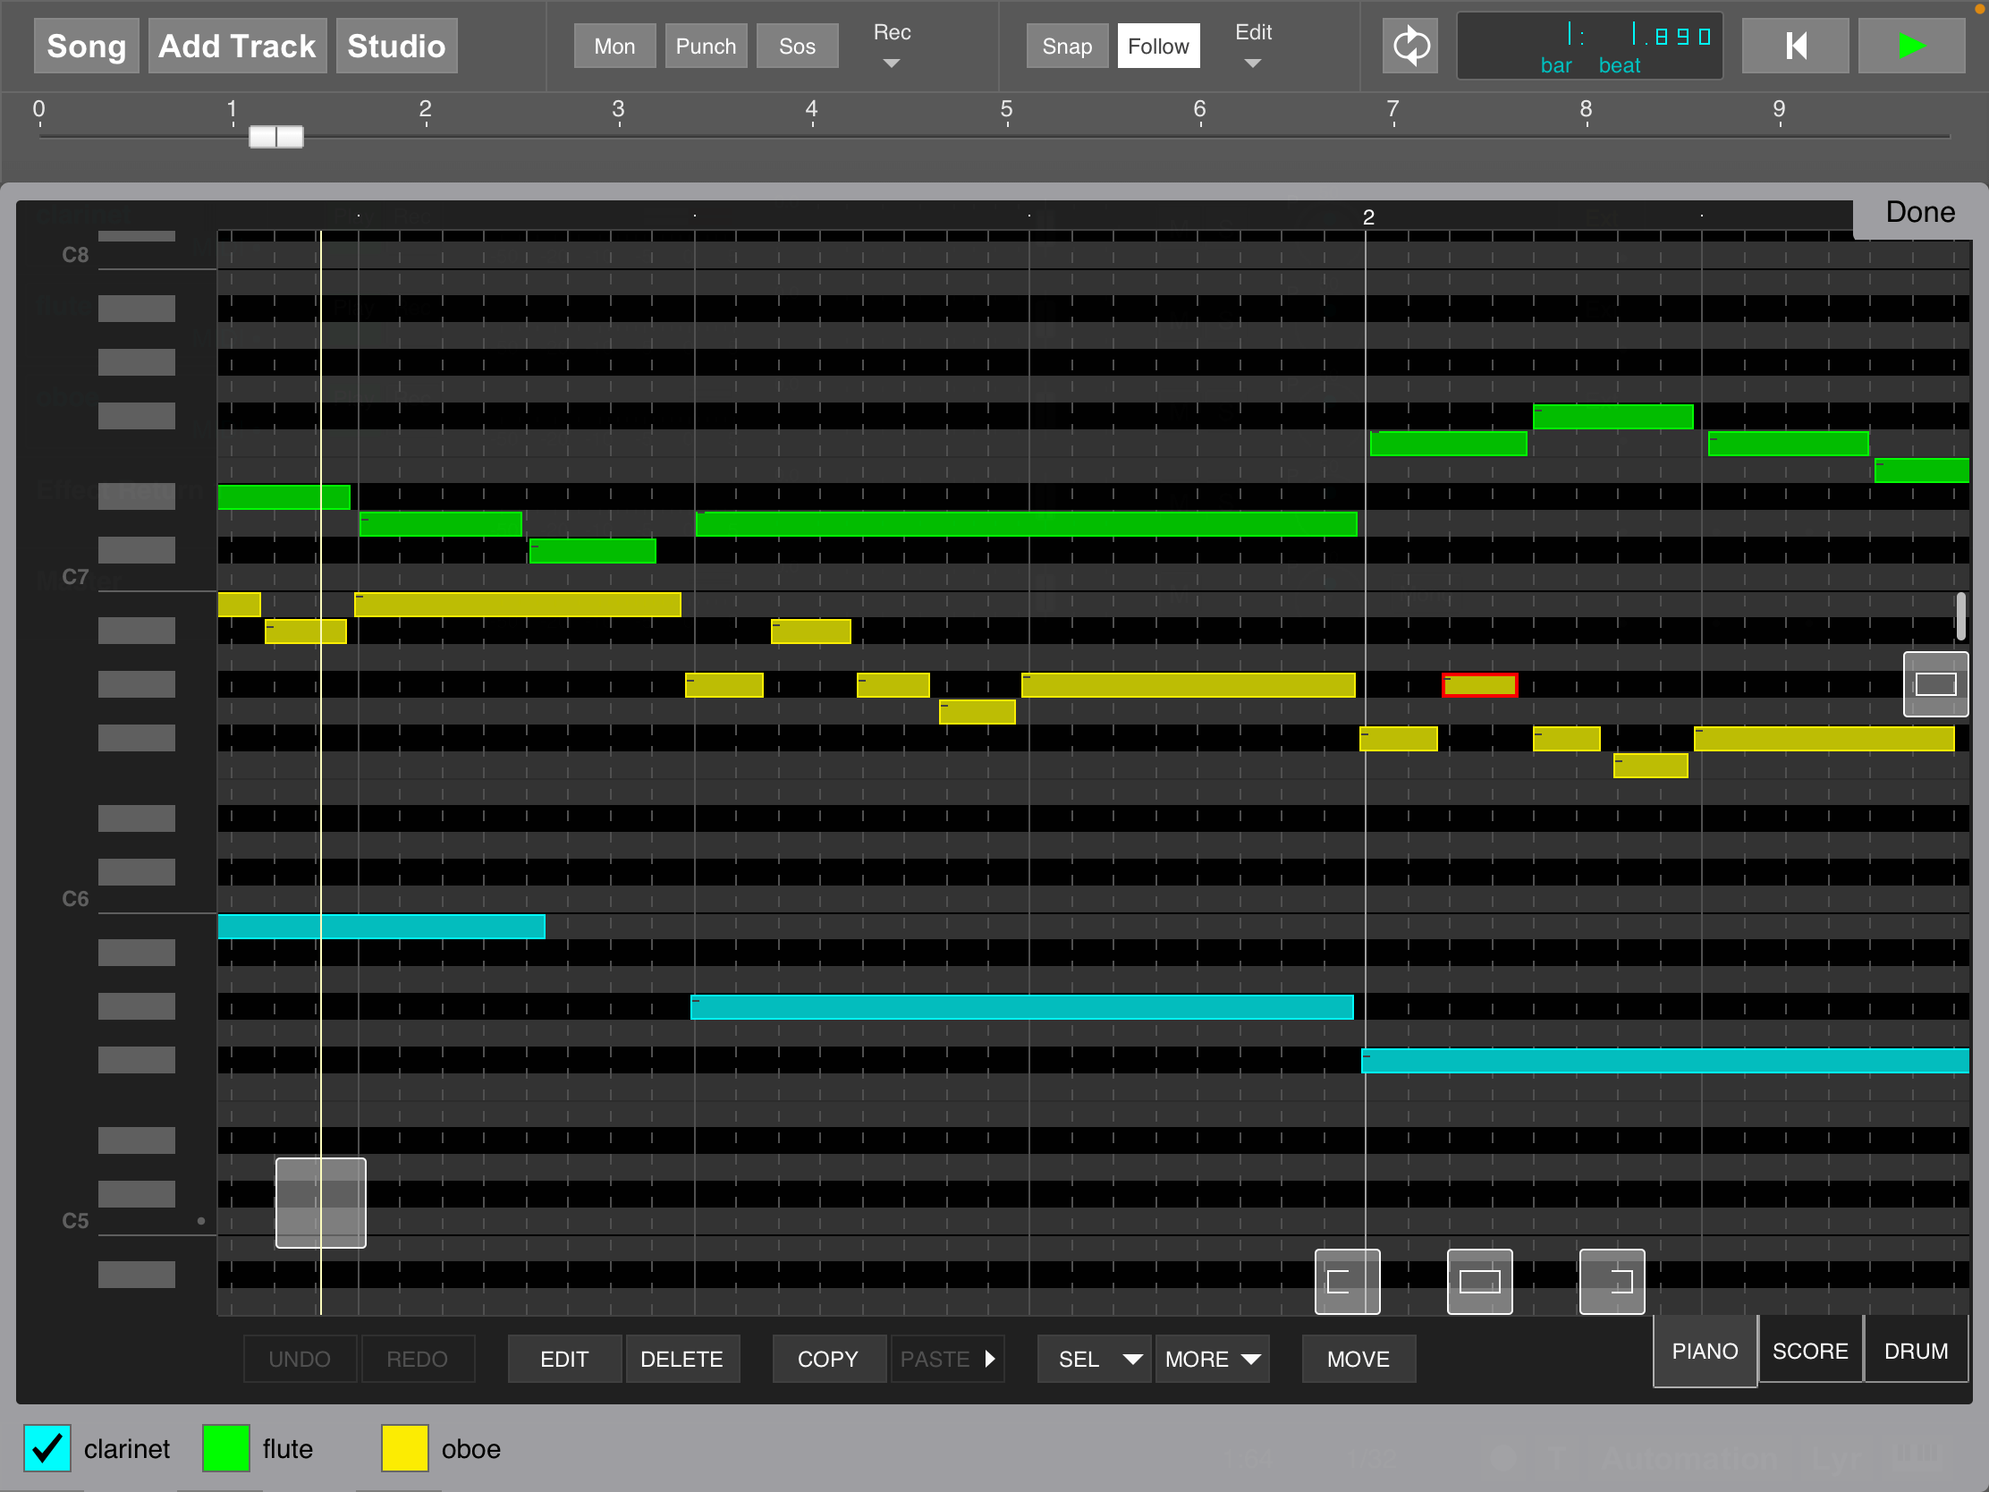The image size is (1989, 1492).
Task: Toggle the green flute track swatch
Action: point(225,1448)
